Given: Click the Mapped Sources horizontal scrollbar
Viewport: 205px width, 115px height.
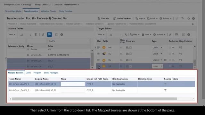Looking at the screenshot, I should coord(94,99).
